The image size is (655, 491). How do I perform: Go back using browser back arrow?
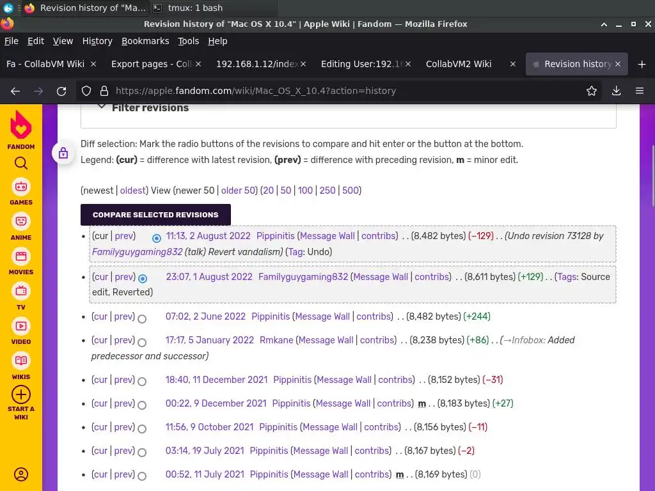pyautogui.click(x=15, y=91)
